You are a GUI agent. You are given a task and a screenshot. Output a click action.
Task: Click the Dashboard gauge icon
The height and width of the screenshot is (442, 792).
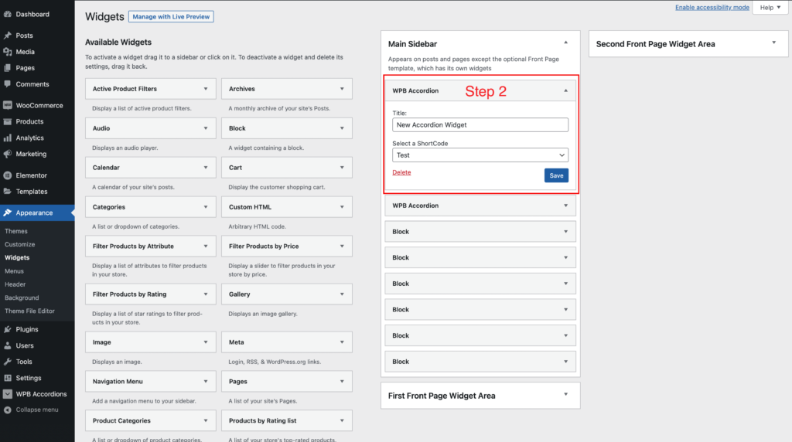[x=8, y=14]
